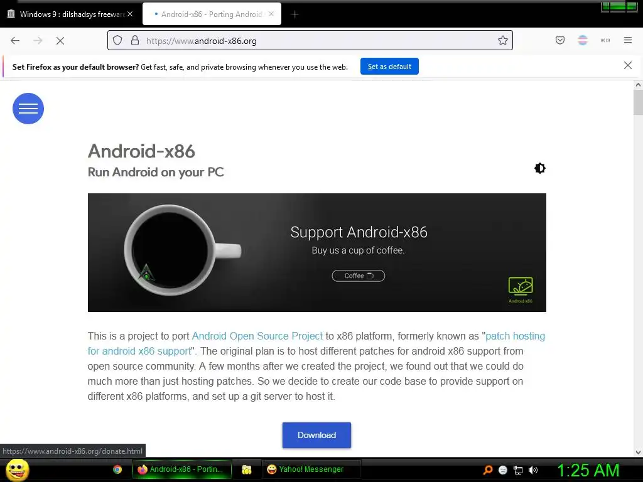This screenshot has height=482, width=643.
Task: Close the Windows 9 dilshadsys tab
Action: tap(130, 14)
